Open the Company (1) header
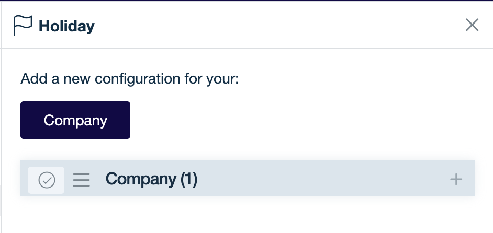493x233 pixels. (151, 179)
